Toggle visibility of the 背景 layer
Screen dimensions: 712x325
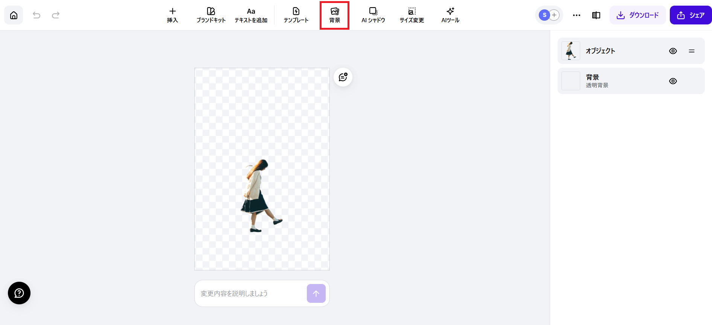(673, 81)
